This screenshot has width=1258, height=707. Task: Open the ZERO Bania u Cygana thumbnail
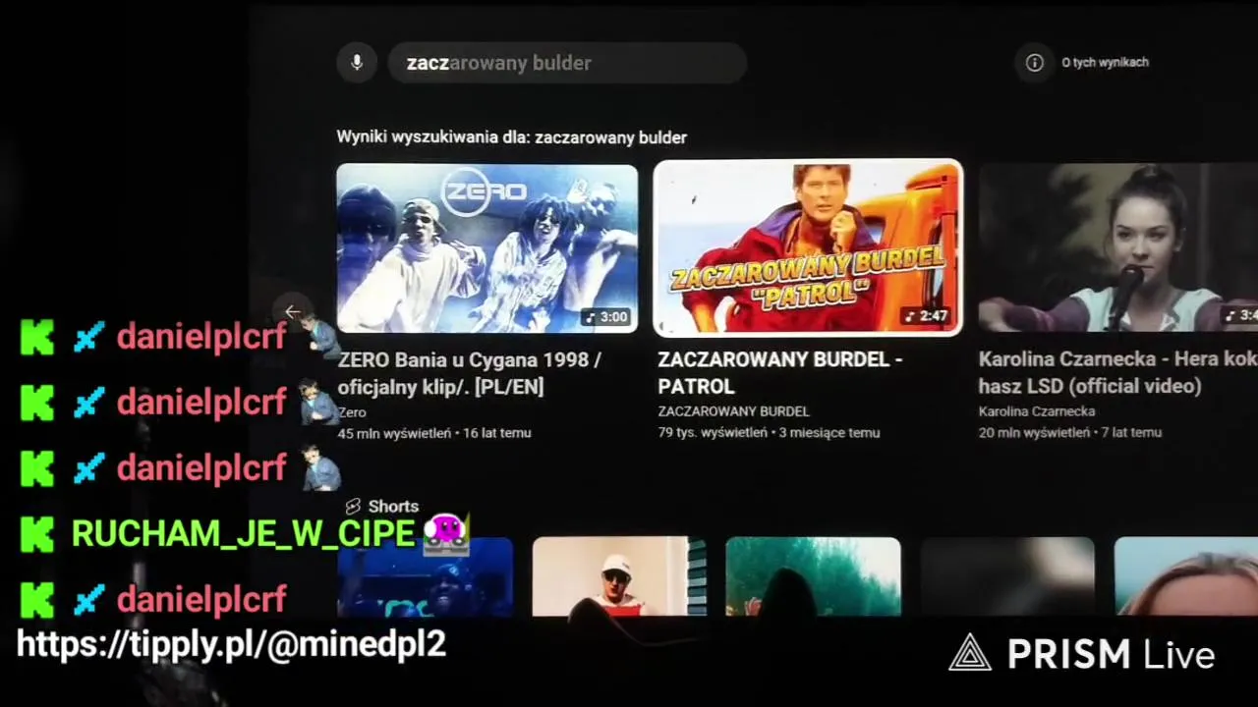pyautogui.click(x=487, y=248)
